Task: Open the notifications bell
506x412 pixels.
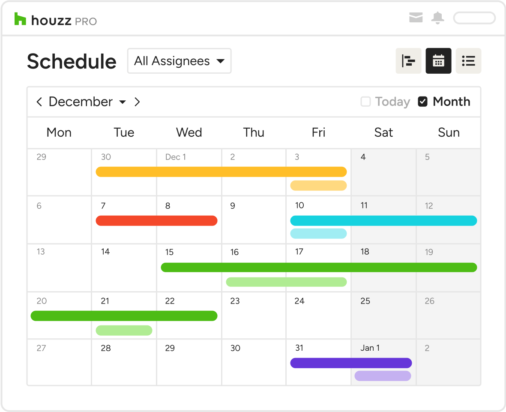Action: 437,18
